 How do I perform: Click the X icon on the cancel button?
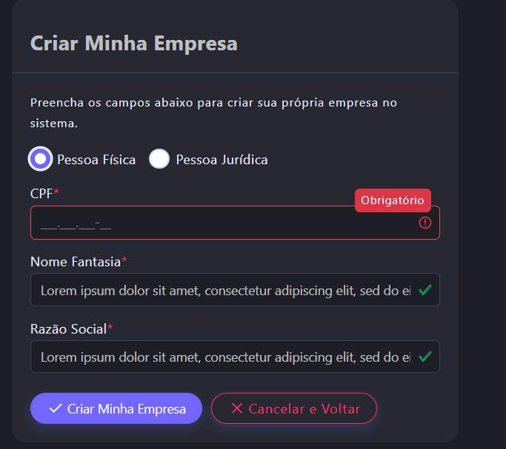(x=237, y=408)
